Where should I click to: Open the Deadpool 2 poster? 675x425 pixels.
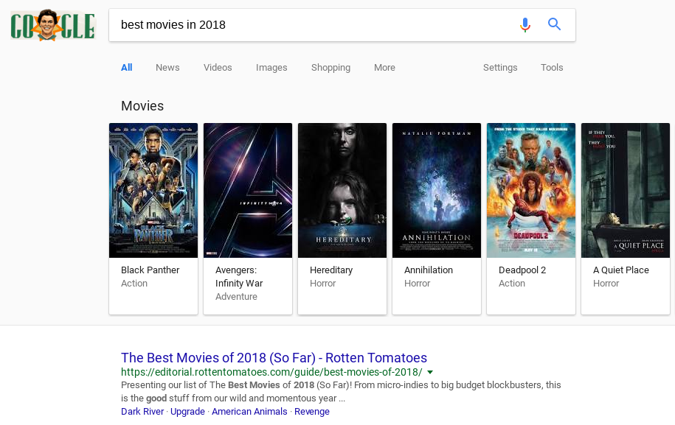[x=531, y=190]
